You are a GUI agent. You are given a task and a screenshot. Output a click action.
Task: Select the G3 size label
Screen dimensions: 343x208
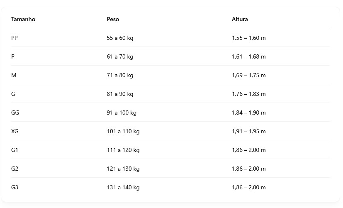point(15,187)
